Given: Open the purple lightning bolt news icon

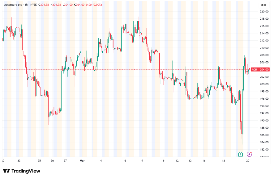Looking at the screenshot, I should click(249, 154).
